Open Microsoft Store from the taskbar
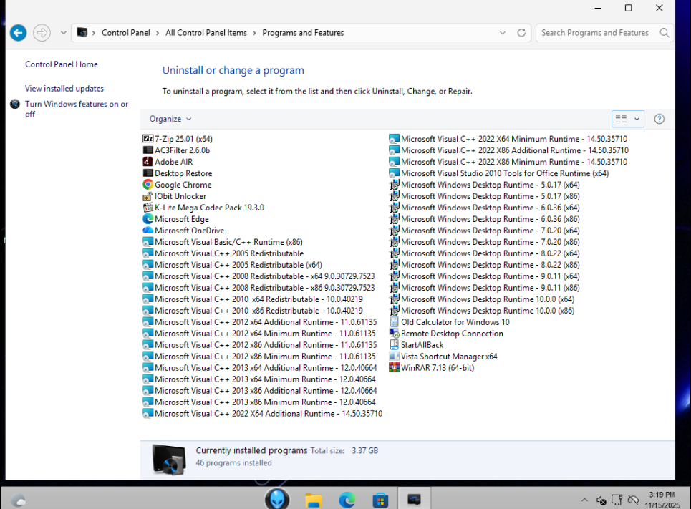The image size is (691, 509). [380, 500]
